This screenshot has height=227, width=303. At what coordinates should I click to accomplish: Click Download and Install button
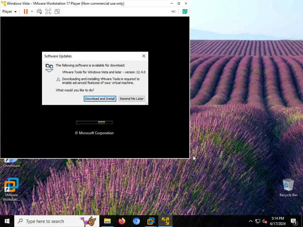click(x=100, y=99)
